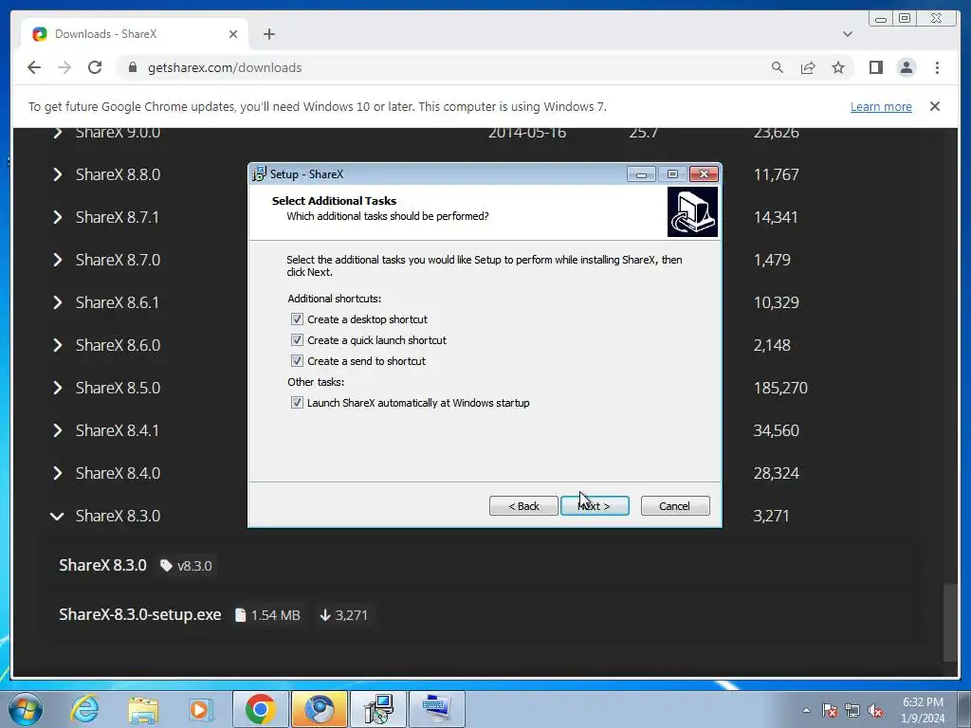Show hidden system tray icons

806,710
